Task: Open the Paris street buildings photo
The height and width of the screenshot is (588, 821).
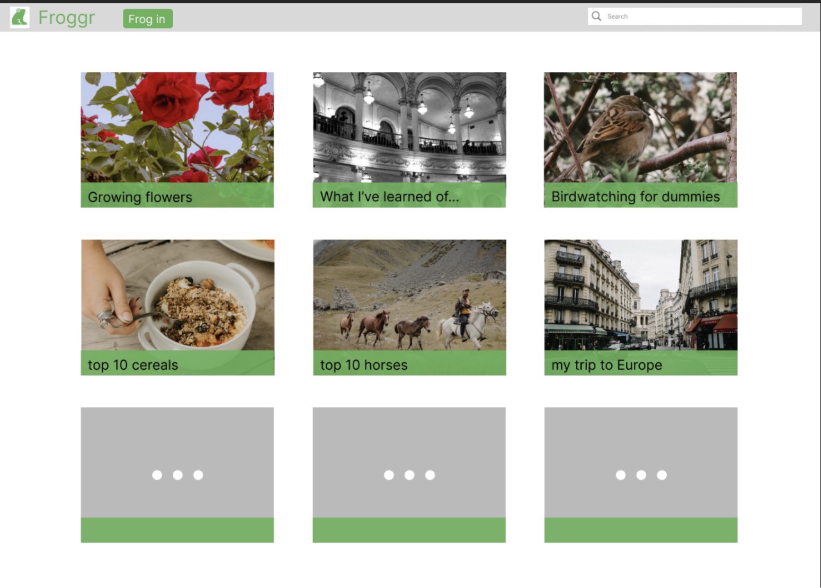Action: [641, 295]
